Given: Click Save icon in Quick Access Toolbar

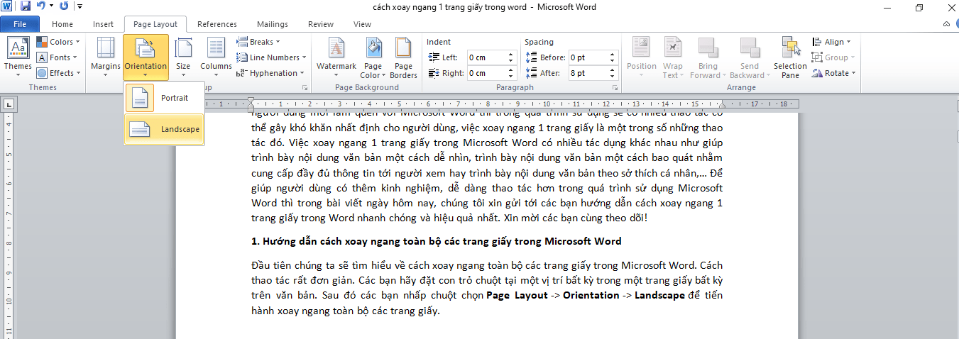Looking at the screenshot, I should pos(26,7).
